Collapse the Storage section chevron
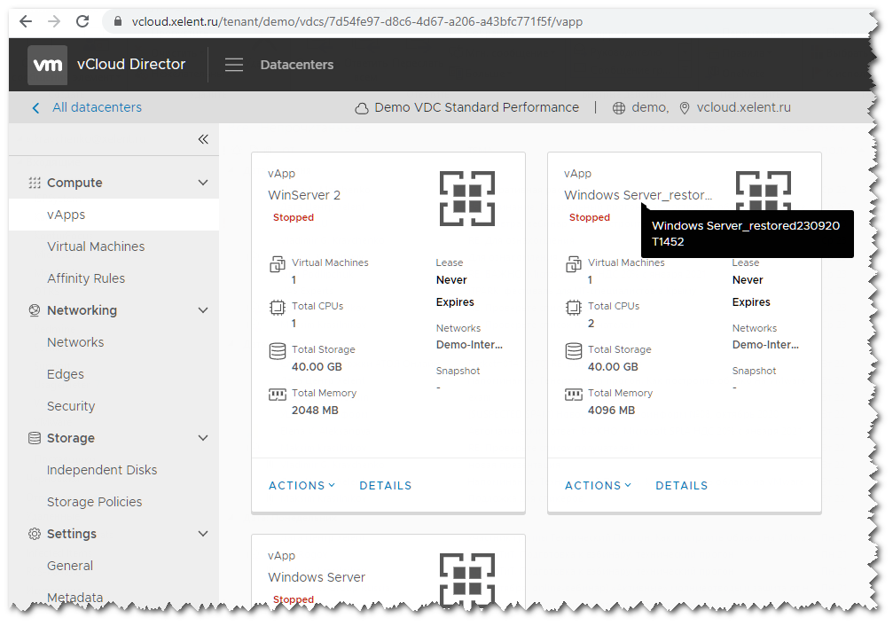 203,438
